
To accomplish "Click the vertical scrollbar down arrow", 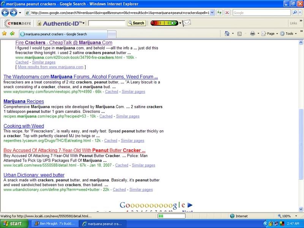I will [x=301, y=209].
